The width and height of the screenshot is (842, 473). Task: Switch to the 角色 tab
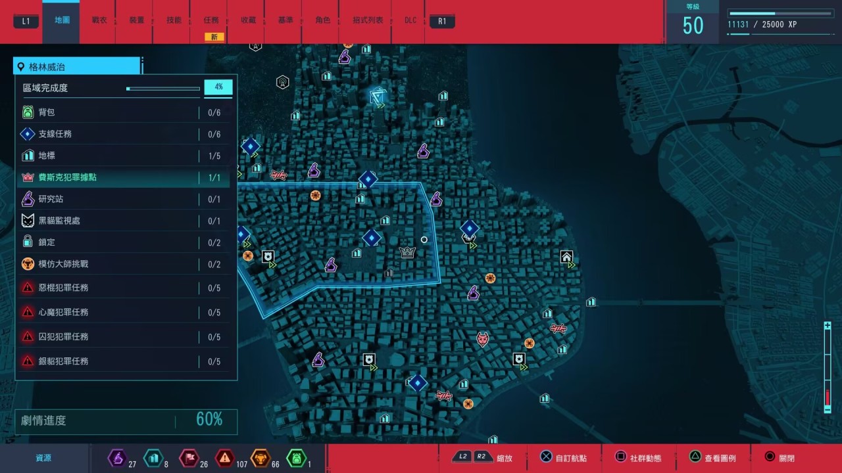(323, 20)
